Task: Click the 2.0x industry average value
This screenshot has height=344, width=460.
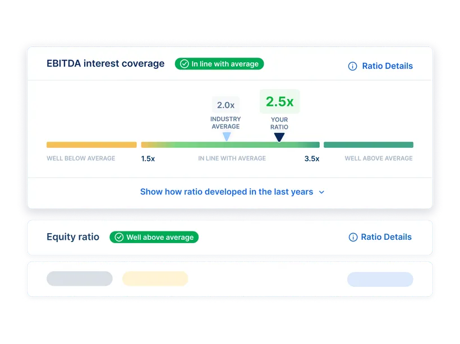Action: 226,105
